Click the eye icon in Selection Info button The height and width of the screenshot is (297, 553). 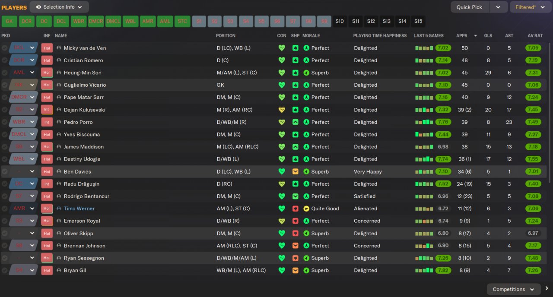(38, 7)
